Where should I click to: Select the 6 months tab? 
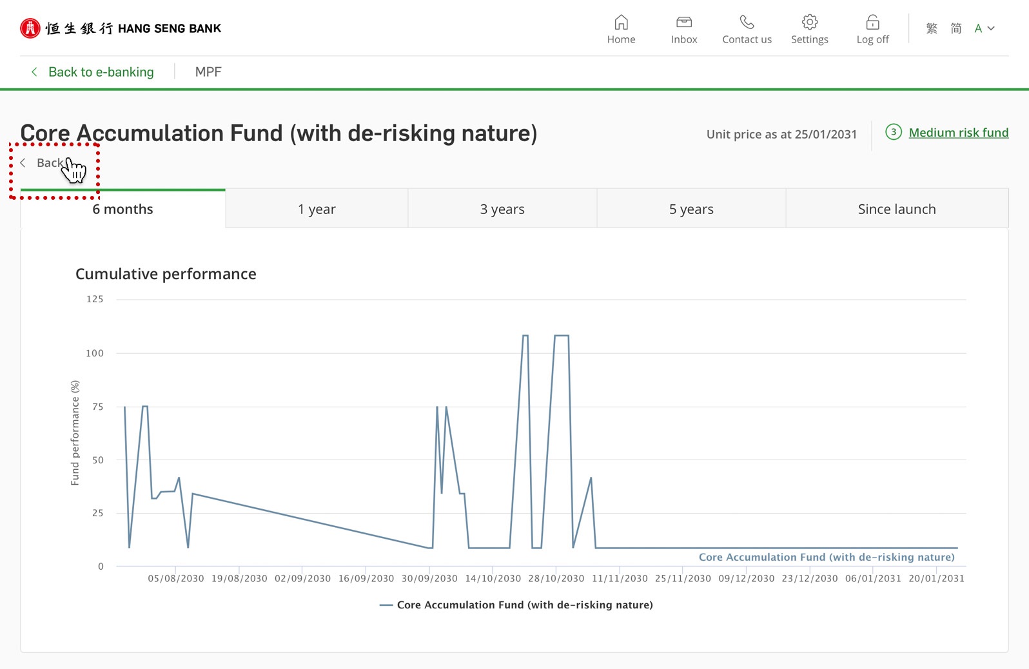click(122, 209)
